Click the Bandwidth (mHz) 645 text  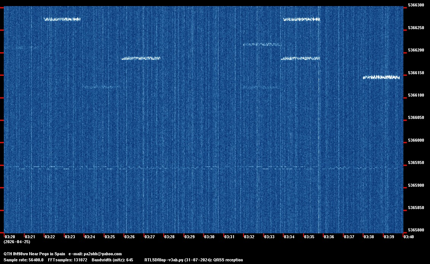pos(114,260)
